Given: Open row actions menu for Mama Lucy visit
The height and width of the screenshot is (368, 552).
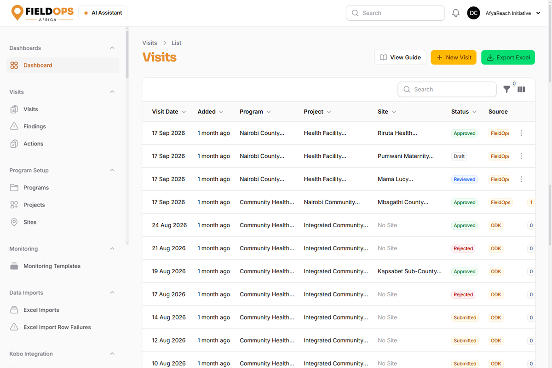Looking at the screenshot, I should (x=521, y=179).
